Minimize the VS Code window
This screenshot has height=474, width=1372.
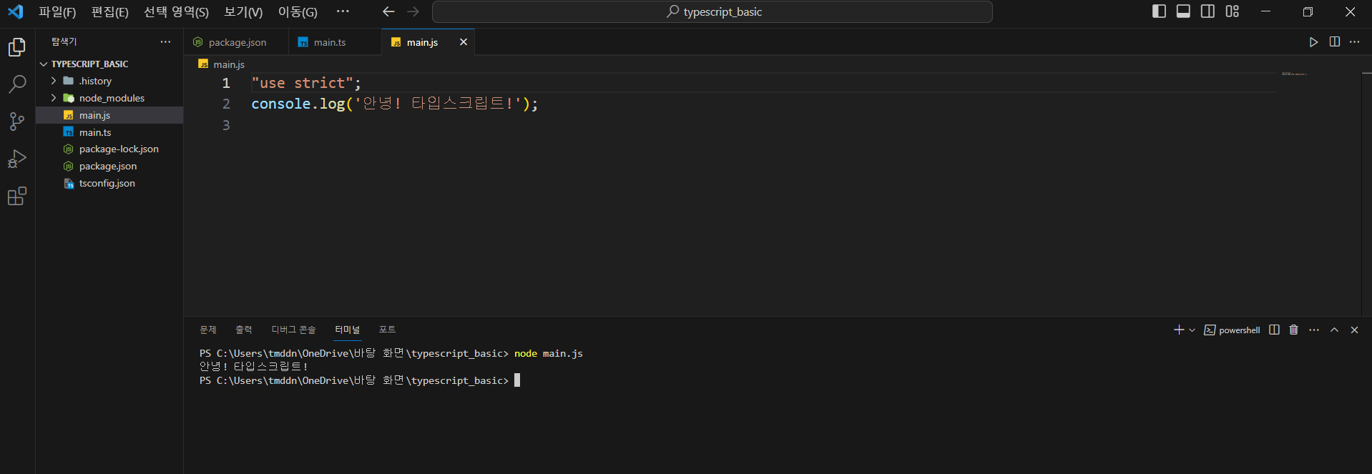1266,11
